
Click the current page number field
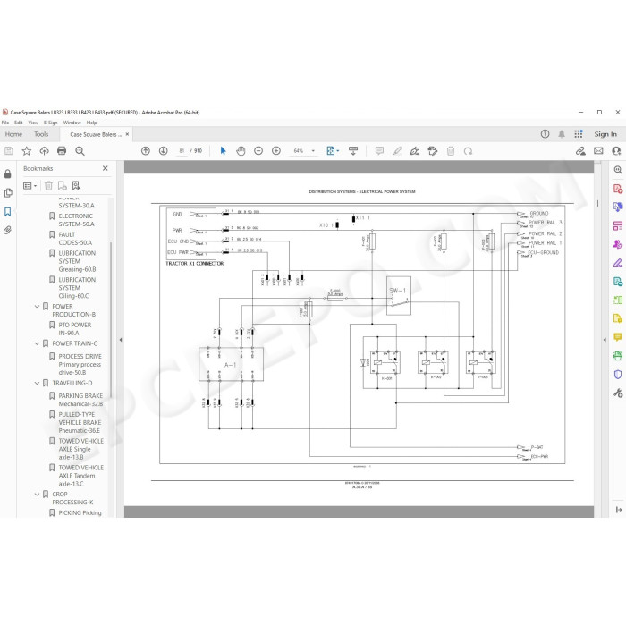[182, 151]
